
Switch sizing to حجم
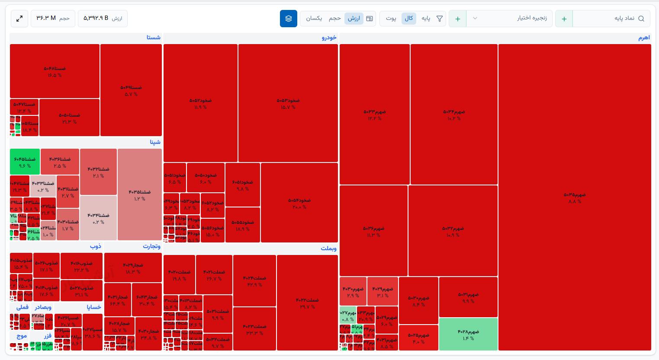(335, 19)
